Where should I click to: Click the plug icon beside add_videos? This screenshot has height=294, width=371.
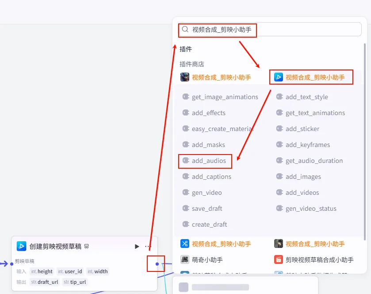(x=279, y=192)
